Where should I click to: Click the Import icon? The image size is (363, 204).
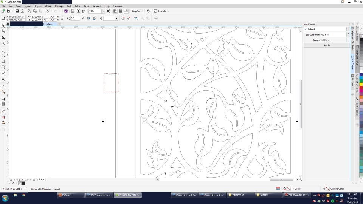[x=73, y=11]
